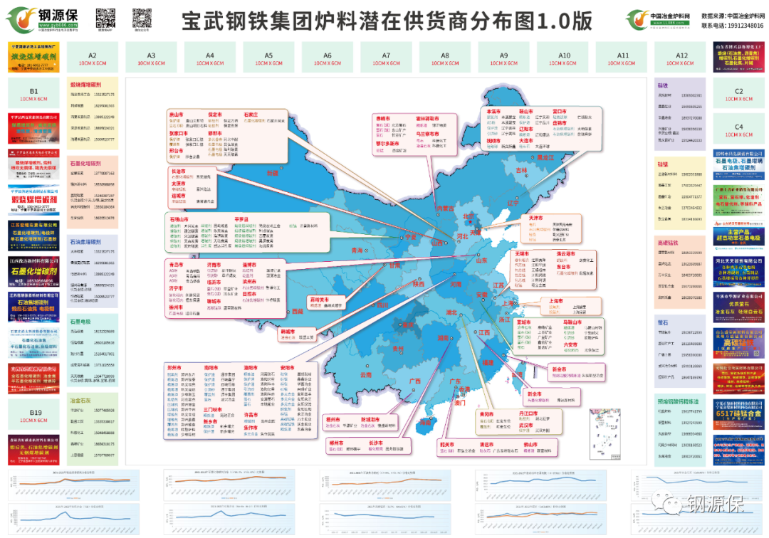Click the 微信公众号 QR code
The width and height of the screenshot is (769, 538).
click(x=142, y=17)
